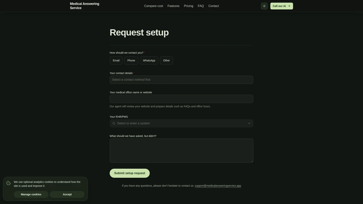Viewport: 363px width, 204px height.
Task: Click the search icon in EHR/PMS field
Action: pos(114,123)
